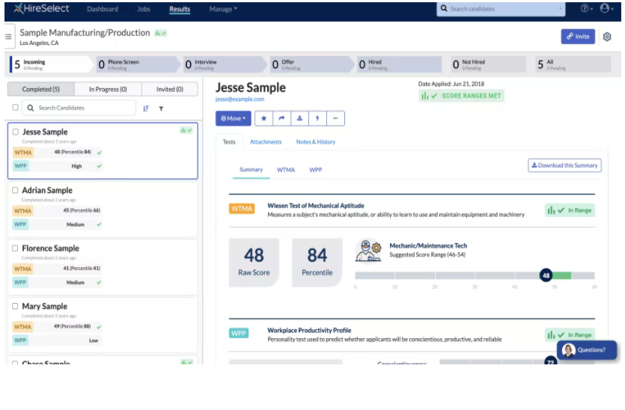
Task: Share Jesse Sample using forward arrow icon
Action: point(281,118)
